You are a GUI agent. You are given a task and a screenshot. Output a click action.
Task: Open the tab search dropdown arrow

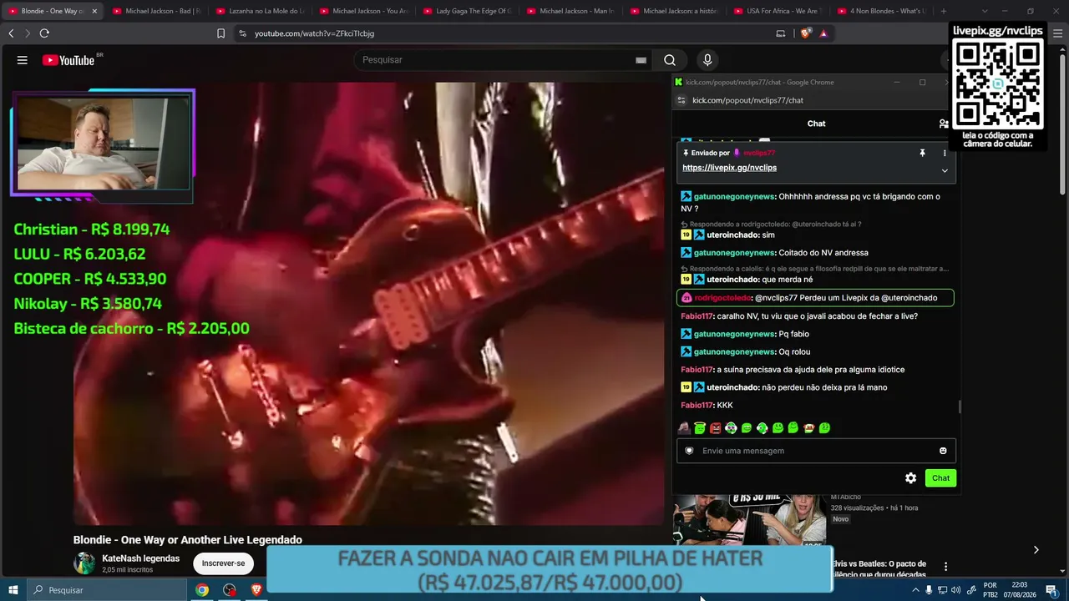[985, 11]
